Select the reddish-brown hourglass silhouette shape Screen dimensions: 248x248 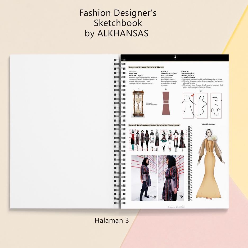tap(166, 103)
